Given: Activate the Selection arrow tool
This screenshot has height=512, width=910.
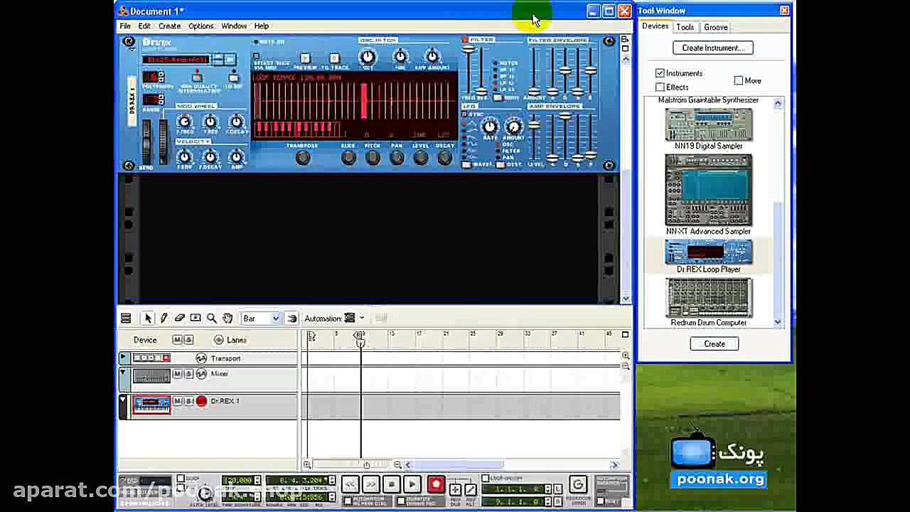Looking at the screenshot, I should (x=147, y=319).
